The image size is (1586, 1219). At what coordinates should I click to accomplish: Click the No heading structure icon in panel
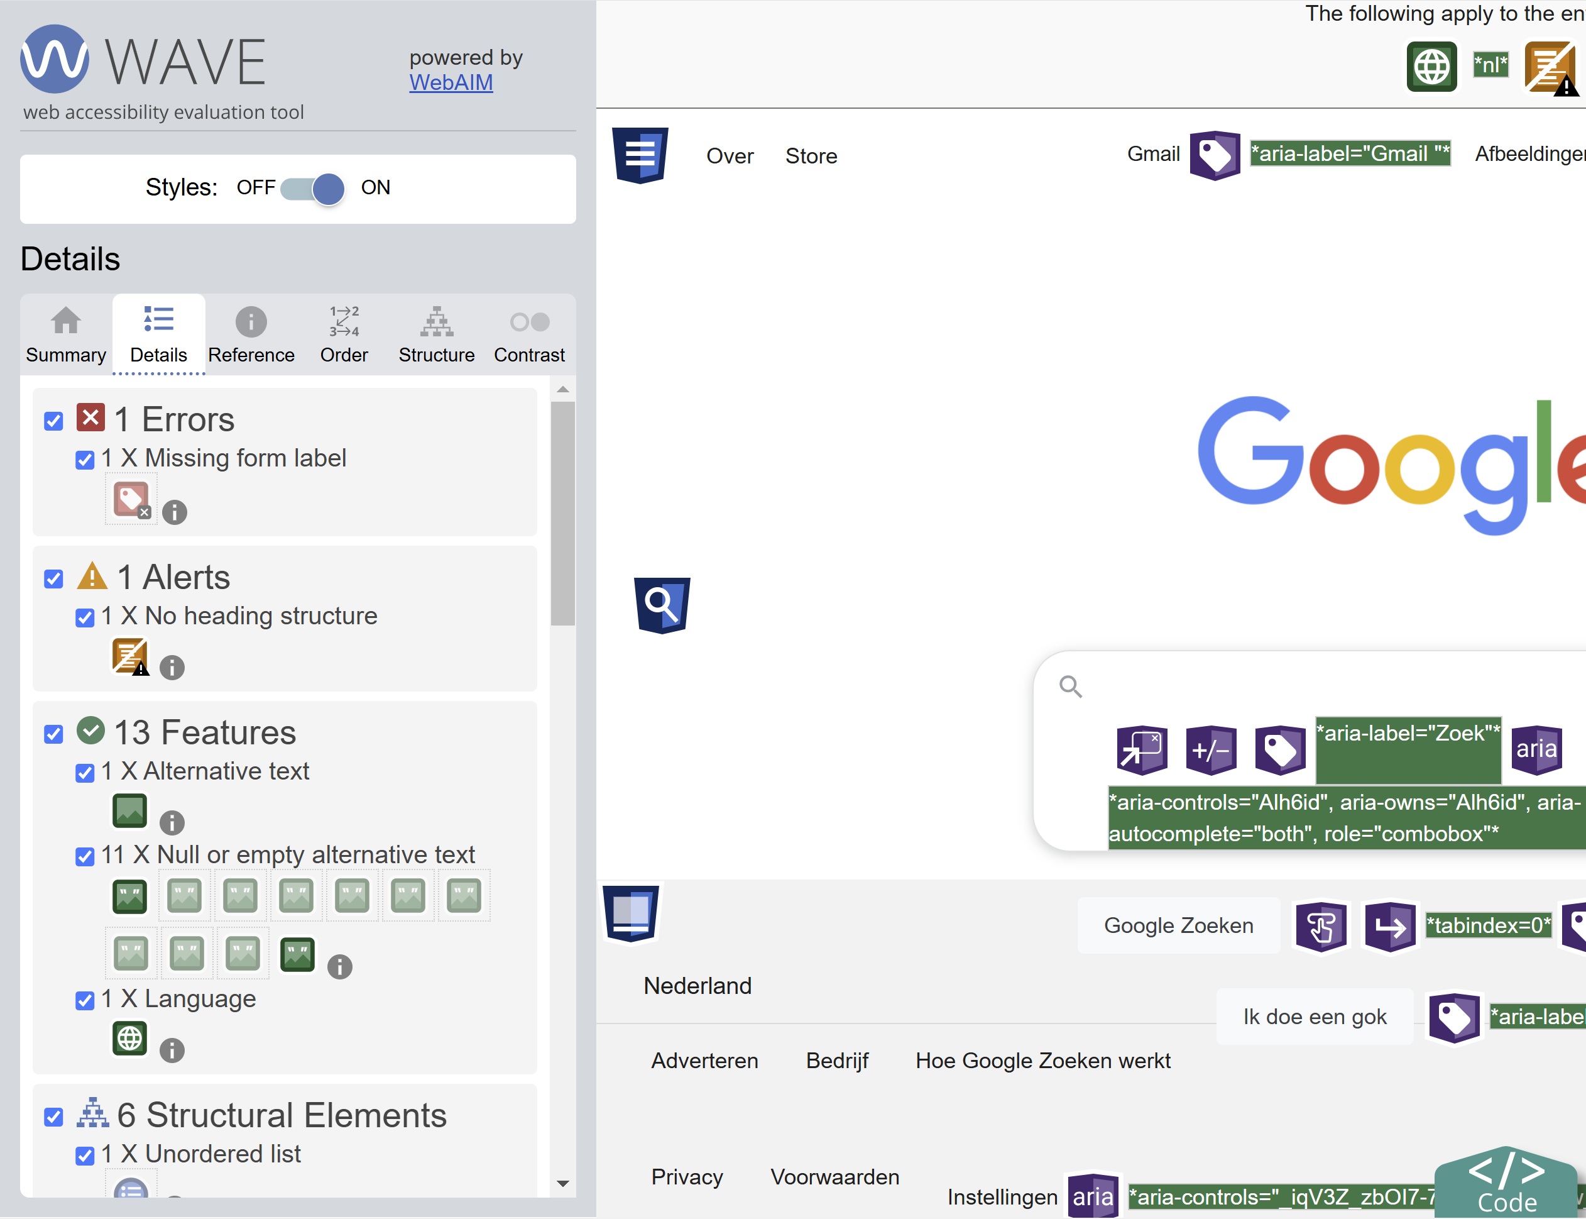(x=130, y=656)
